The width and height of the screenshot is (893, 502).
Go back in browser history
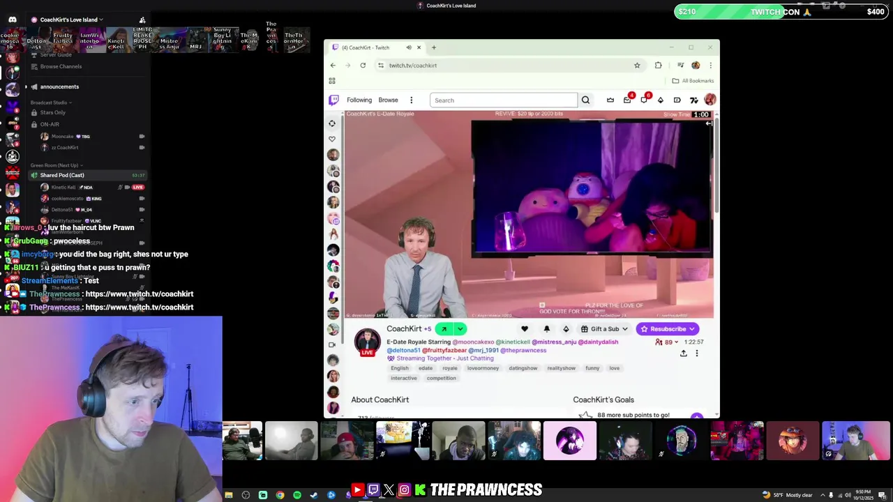pyautogui.click(x=333, y=66)
